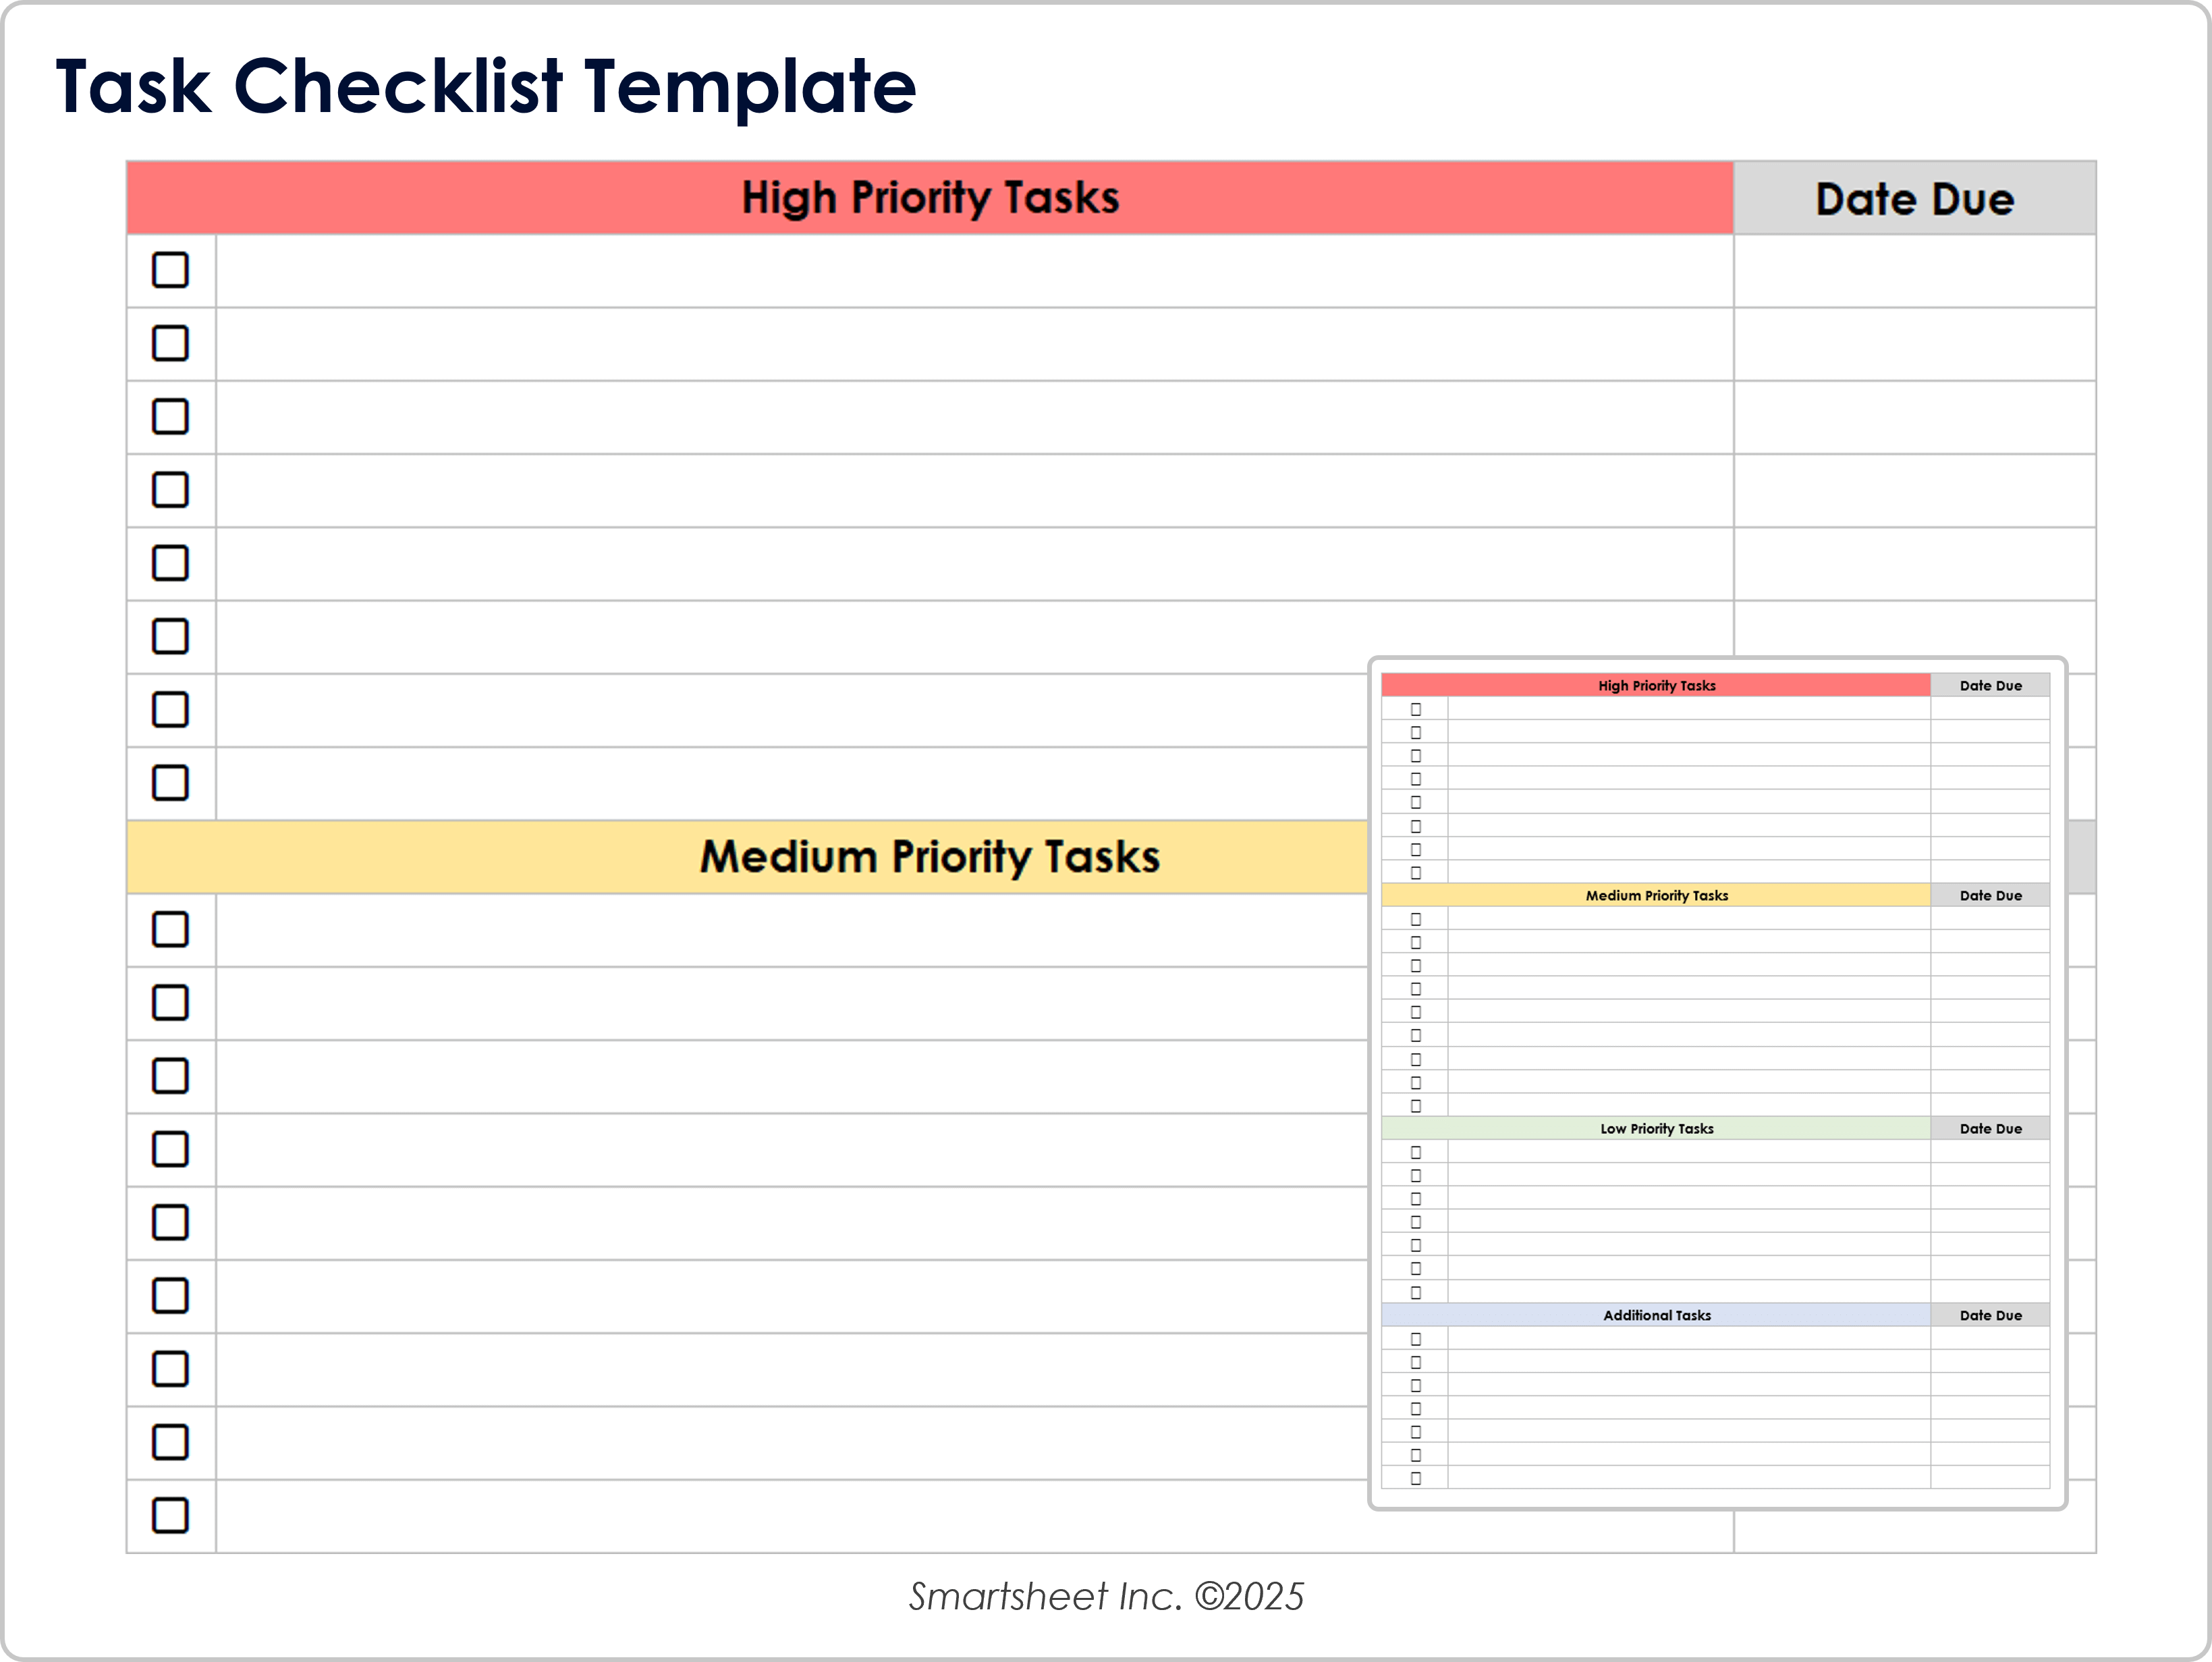2212x1662 pixels.
Task: Check the first High Priority task checkbox
Action: [170, 270]
